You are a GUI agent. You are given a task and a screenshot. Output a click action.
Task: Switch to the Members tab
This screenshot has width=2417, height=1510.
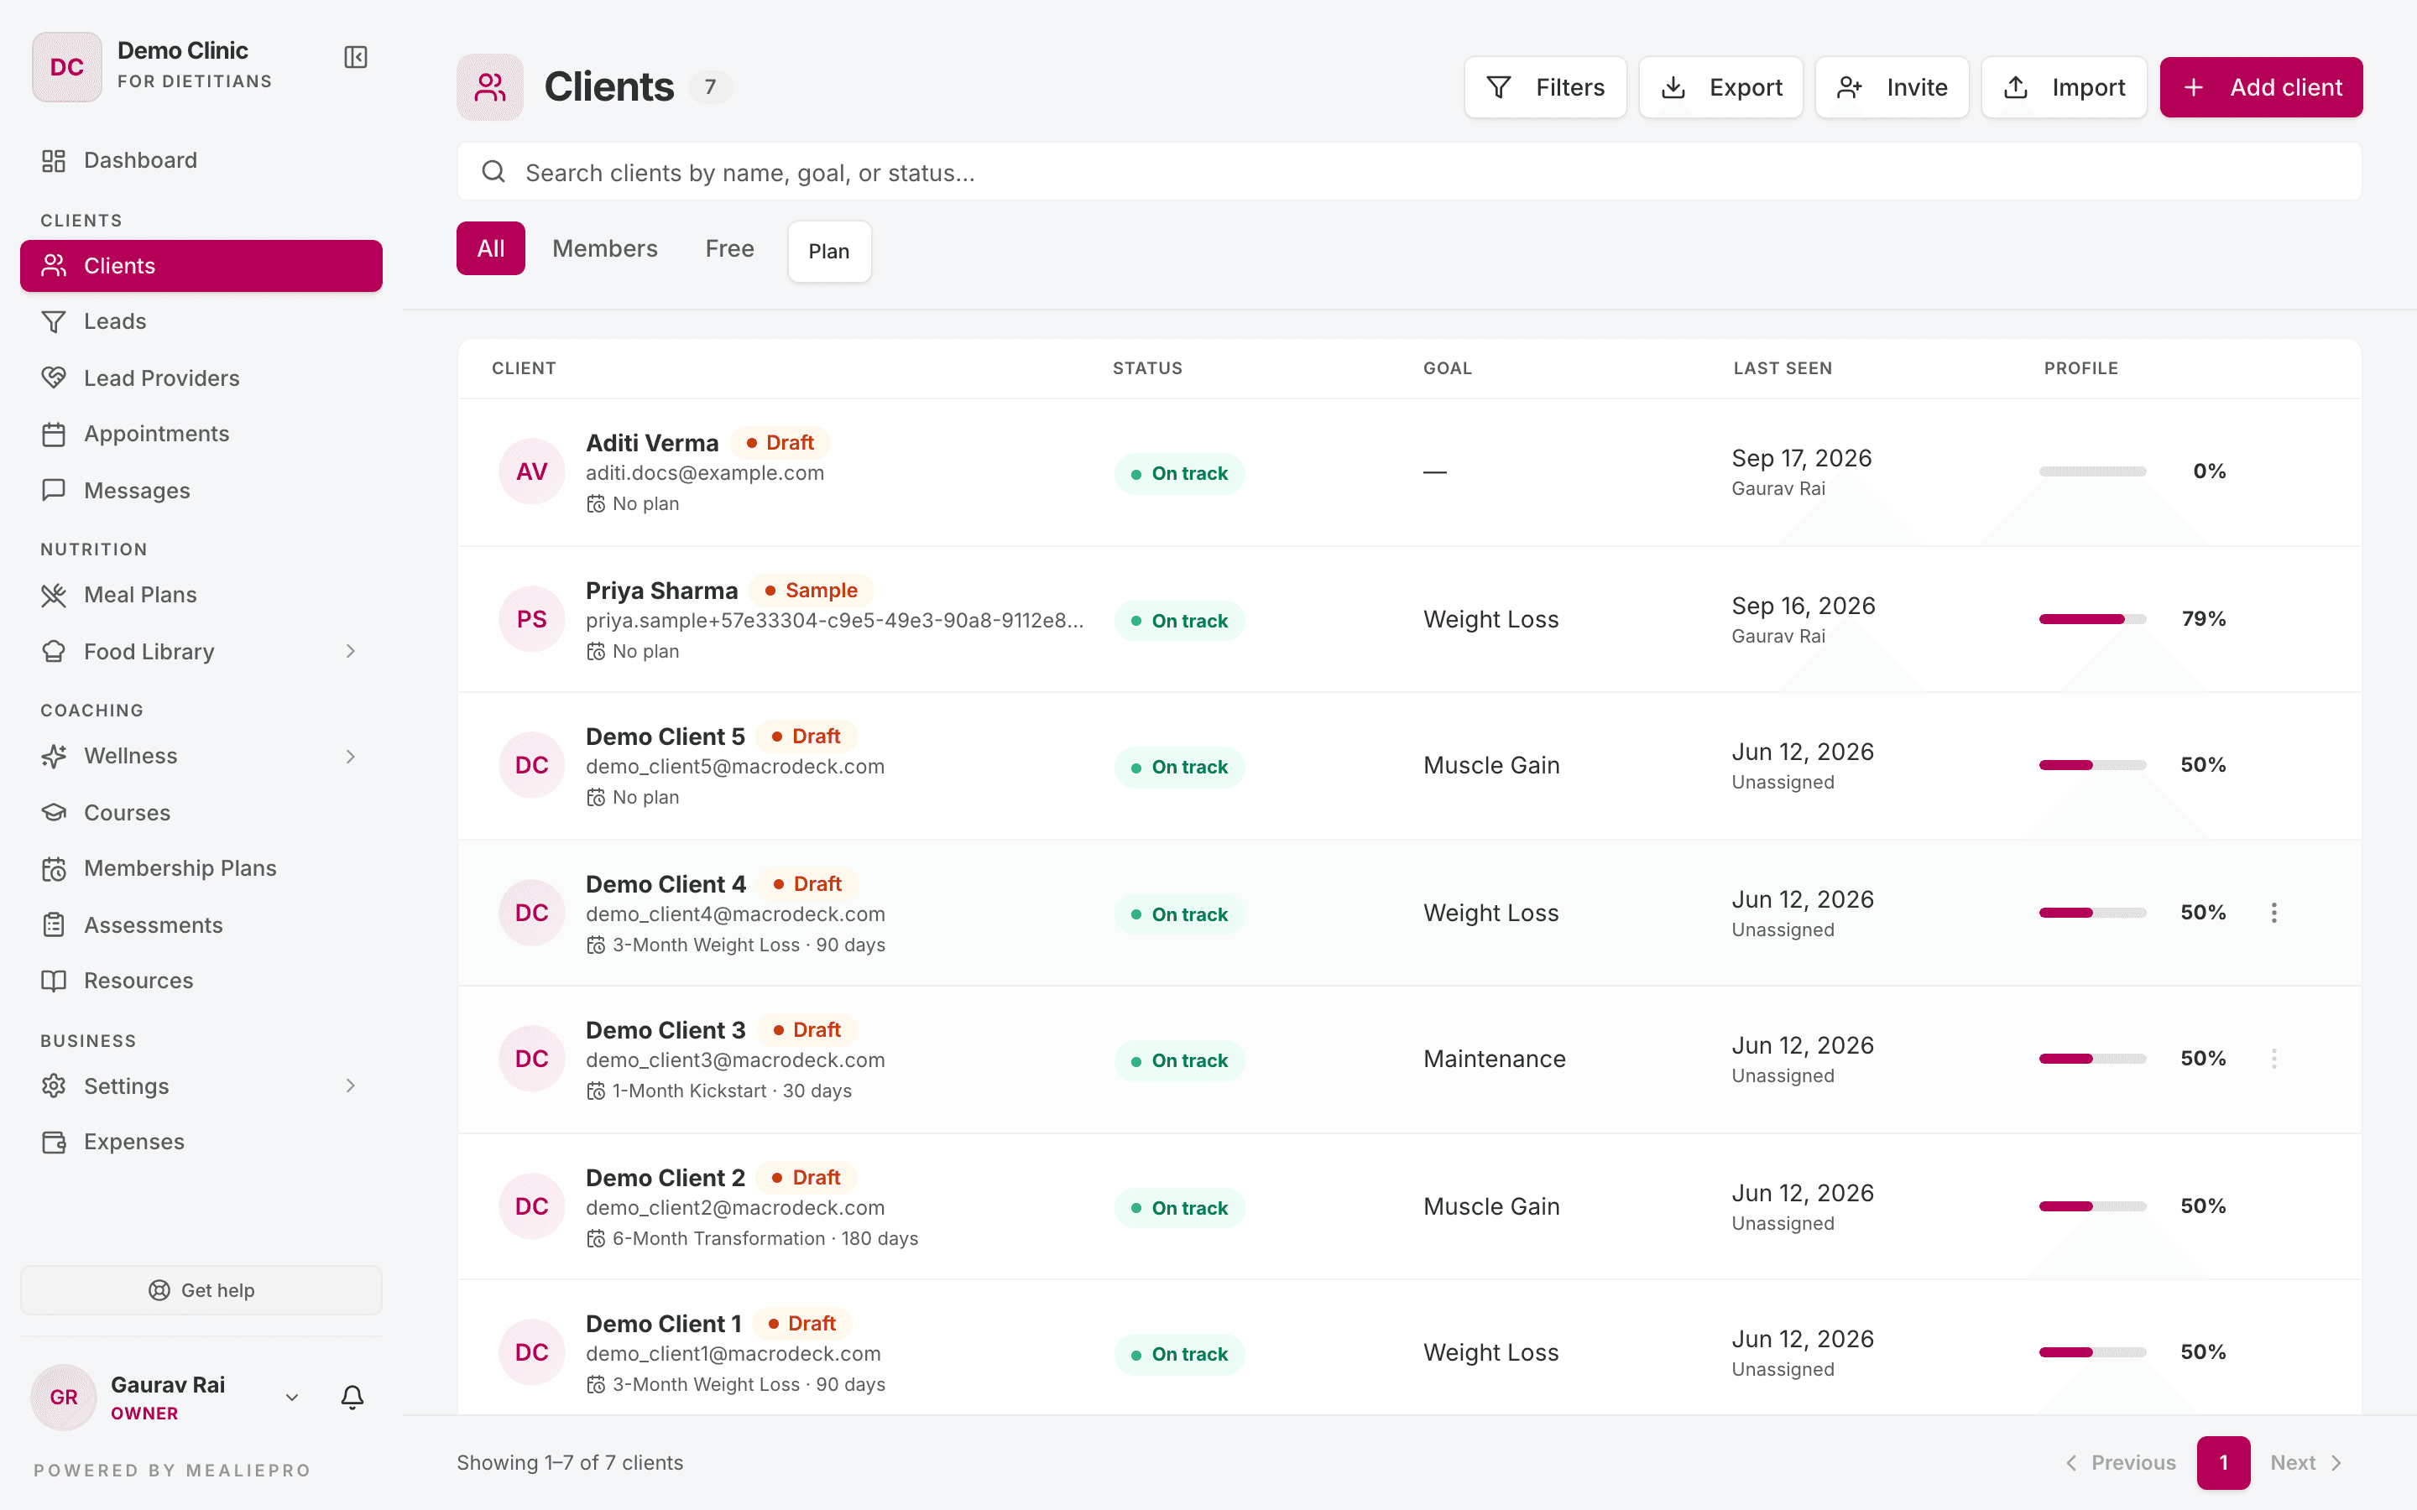coord(605,248)
